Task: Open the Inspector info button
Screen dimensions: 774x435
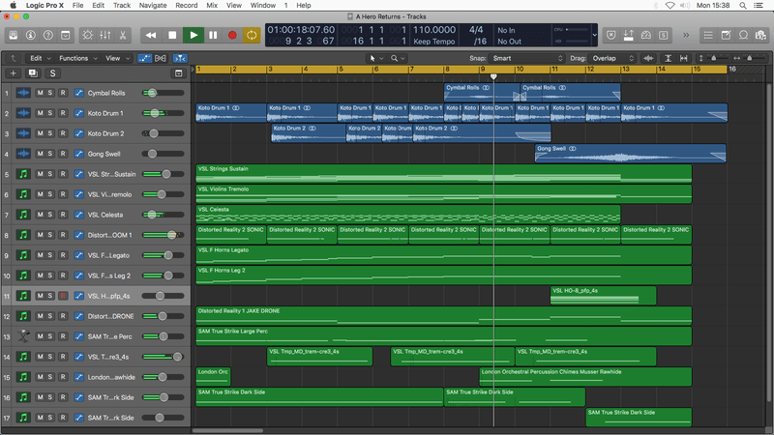Action: tap(31, 35)
